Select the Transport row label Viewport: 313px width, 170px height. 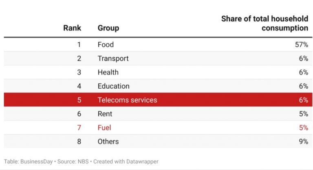(113, 59)
